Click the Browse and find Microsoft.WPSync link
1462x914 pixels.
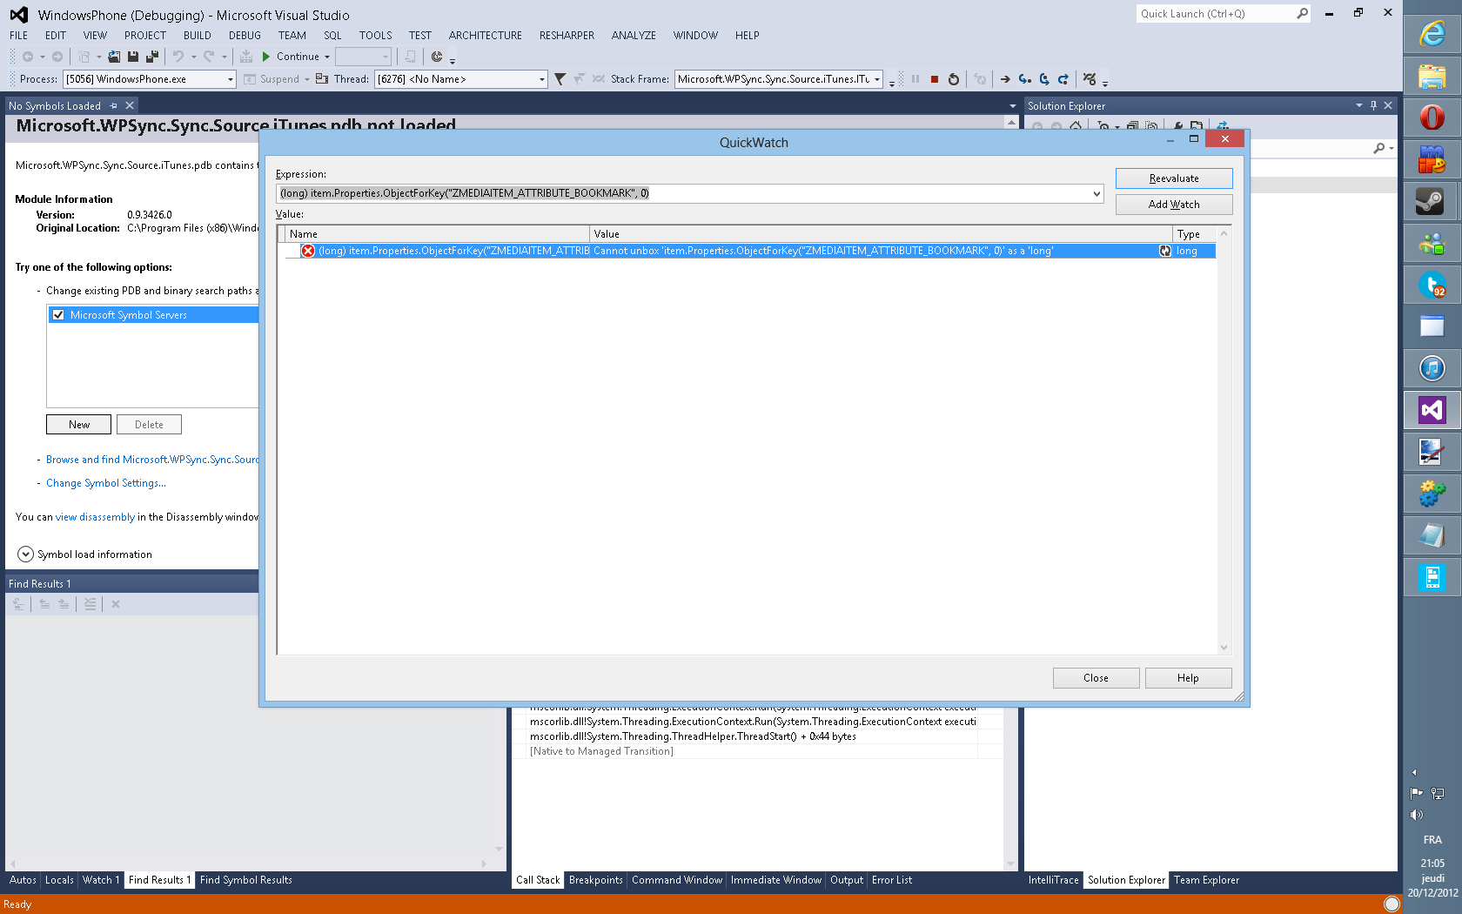tap(152, 460)
